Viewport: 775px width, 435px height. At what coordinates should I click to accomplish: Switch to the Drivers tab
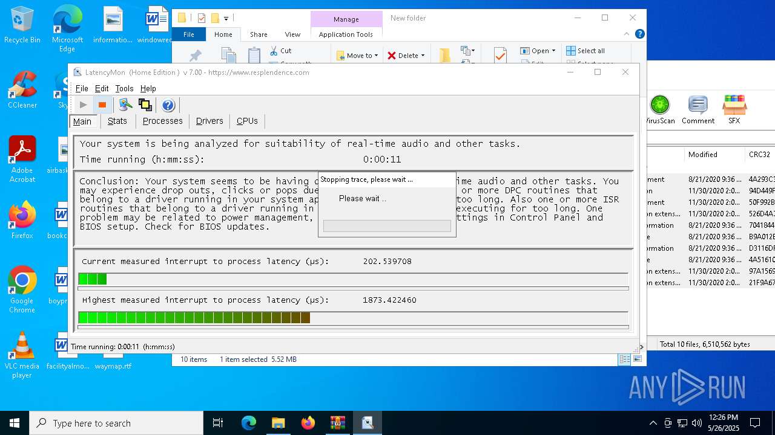209,121
